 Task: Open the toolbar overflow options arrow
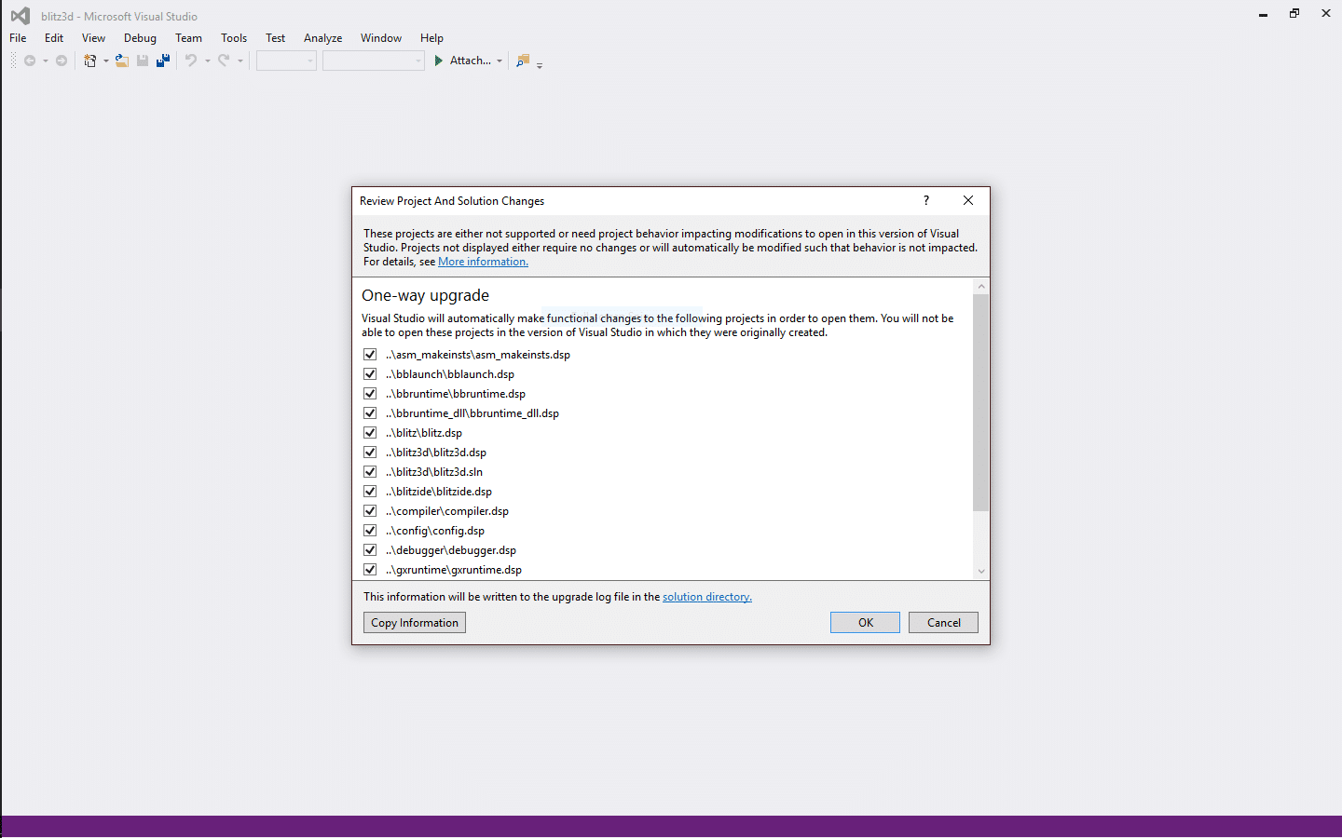(540, 65)
